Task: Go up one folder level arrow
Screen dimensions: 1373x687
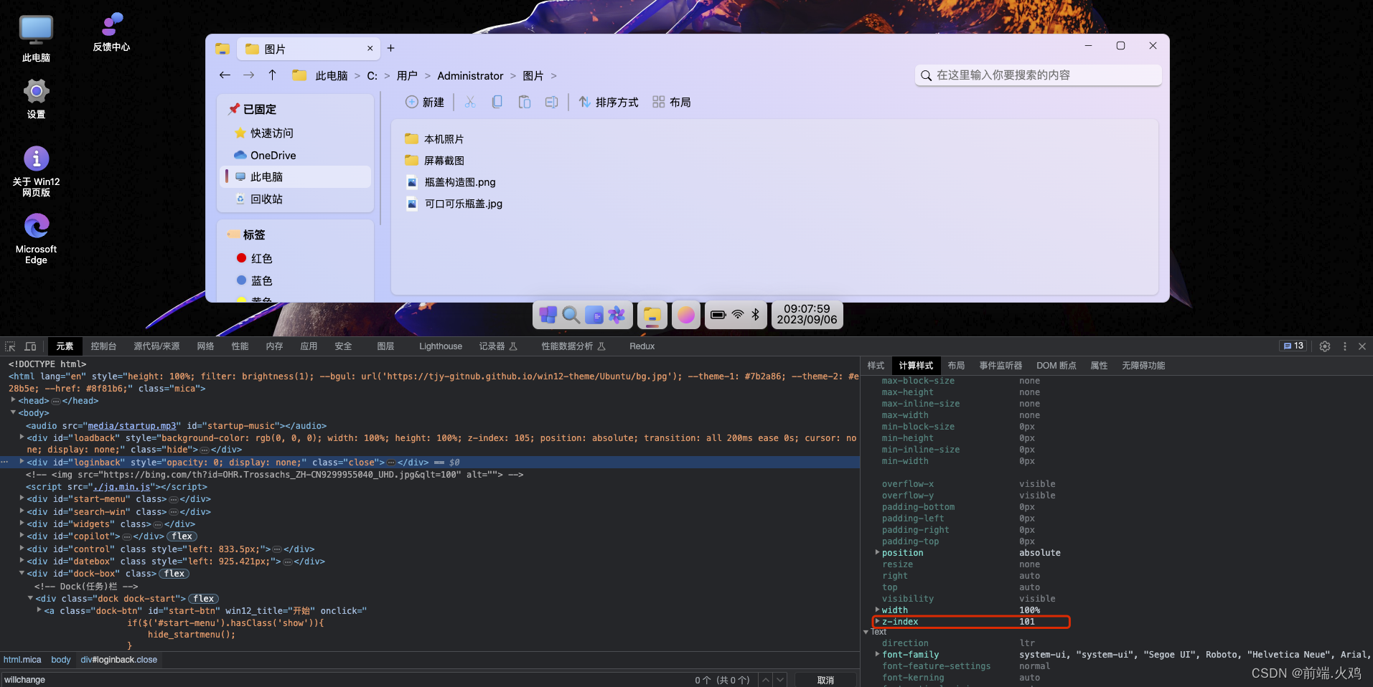Action: click(x=272, y=75)
